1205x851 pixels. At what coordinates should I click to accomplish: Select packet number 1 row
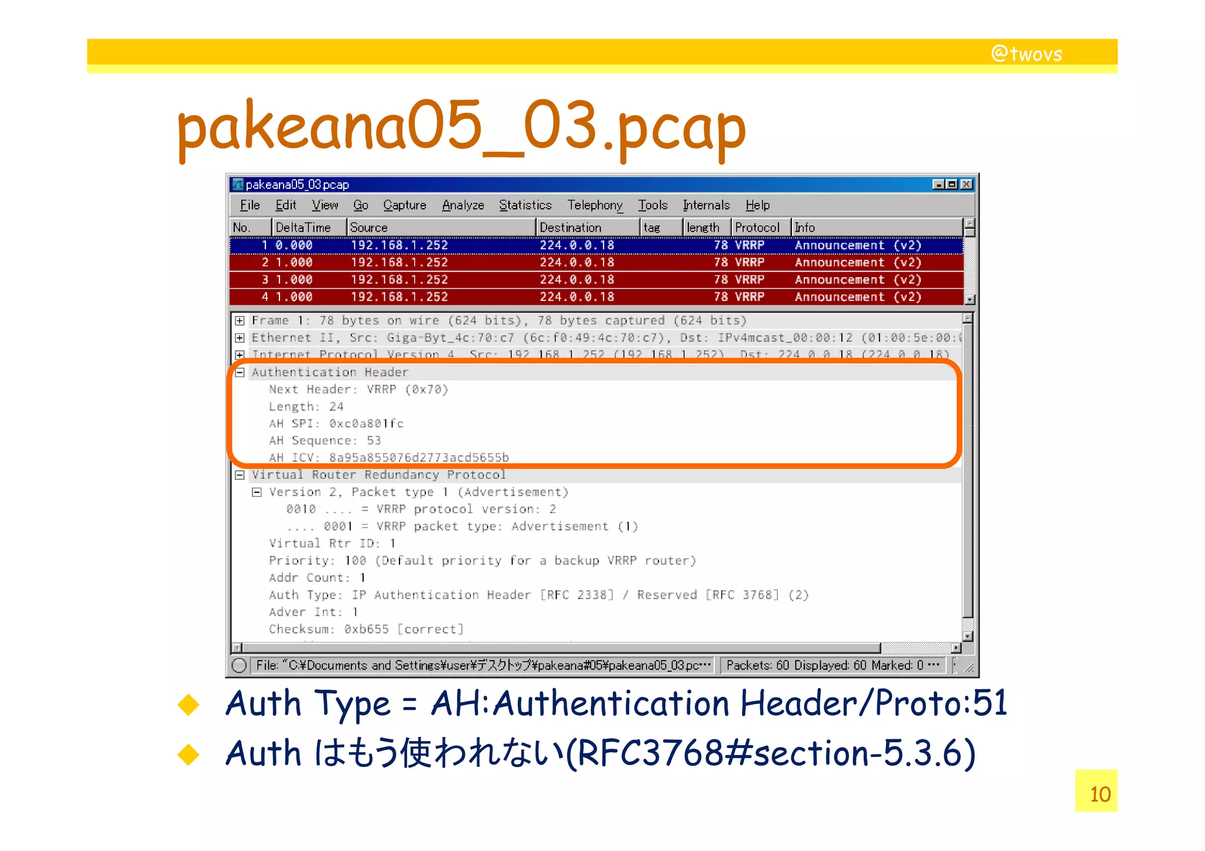click(x=596, y=245)
